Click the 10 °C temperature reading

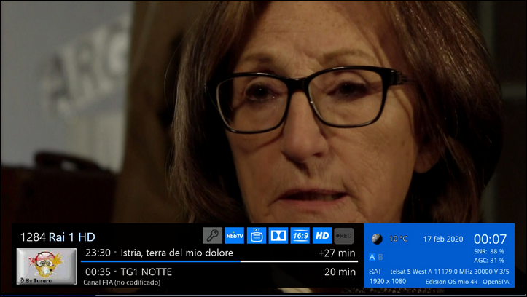tap(398, 239)
